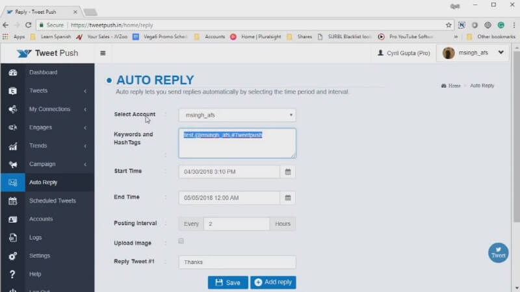Open Pro YouTube Software bookmark
This screenshot has width=520, height=292.
click(x=406, y=37)
